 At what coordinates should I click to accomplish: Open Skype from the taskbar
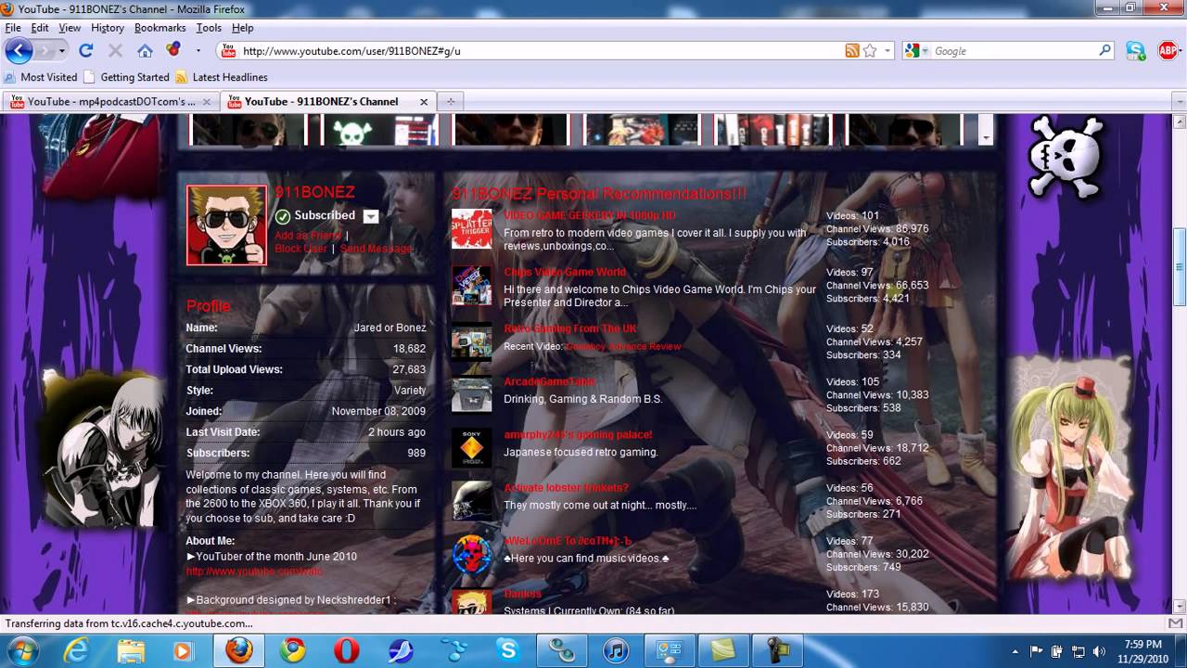(x=508, y=650)
